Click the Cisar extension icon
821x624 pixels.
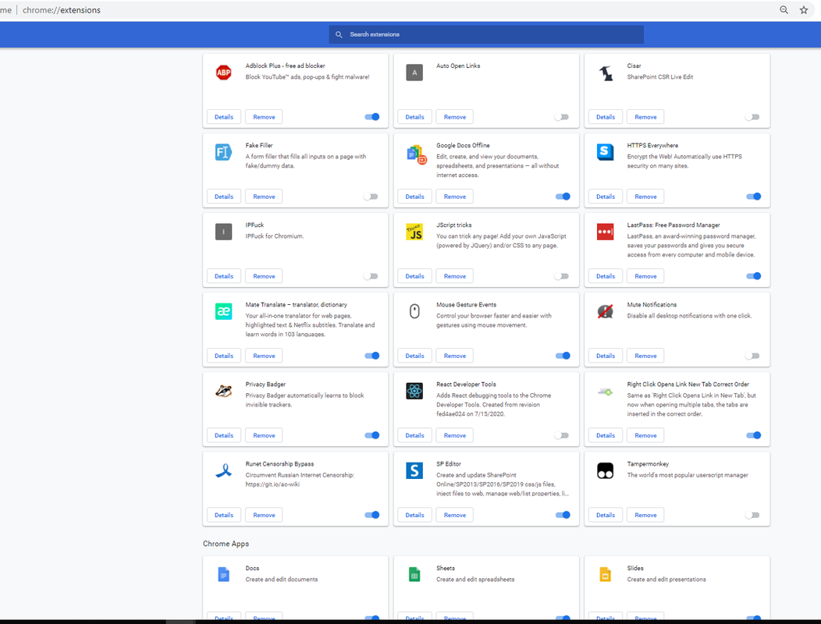(606, 73)
